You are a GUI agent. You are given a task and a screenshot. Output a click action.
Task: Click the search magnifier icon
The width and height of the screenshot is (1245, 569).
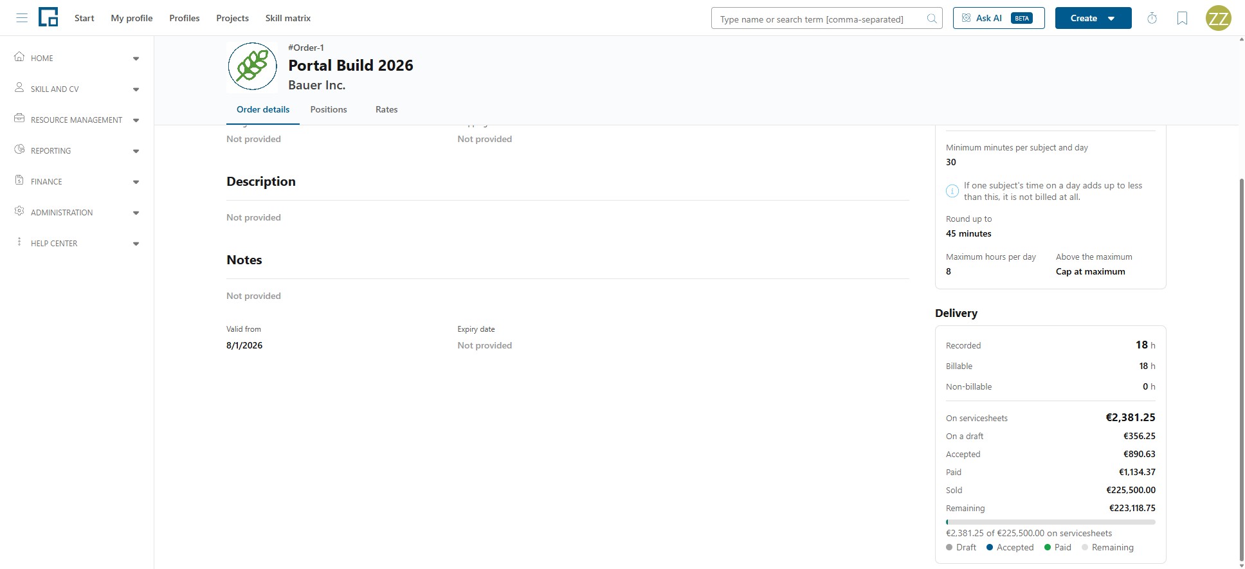point(931,19)
